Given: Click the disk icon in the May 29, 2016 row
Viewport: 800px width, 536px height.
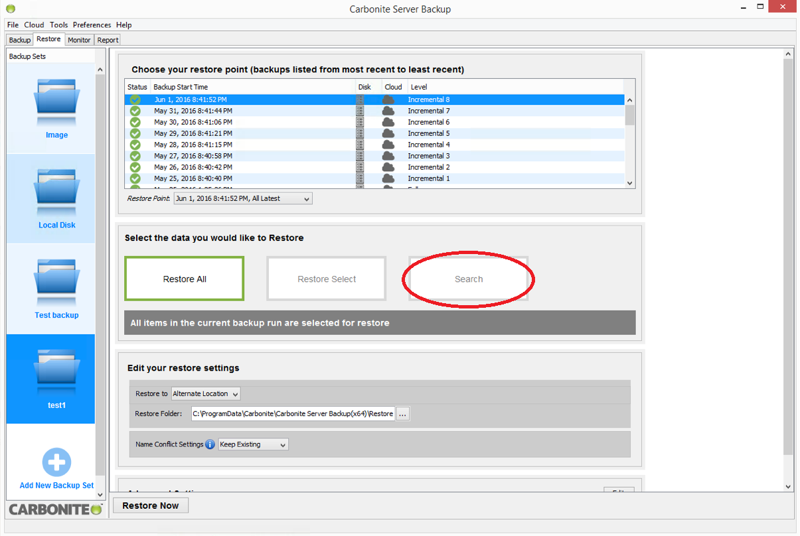Looking at the screenshot, I should tap(360, 133).
